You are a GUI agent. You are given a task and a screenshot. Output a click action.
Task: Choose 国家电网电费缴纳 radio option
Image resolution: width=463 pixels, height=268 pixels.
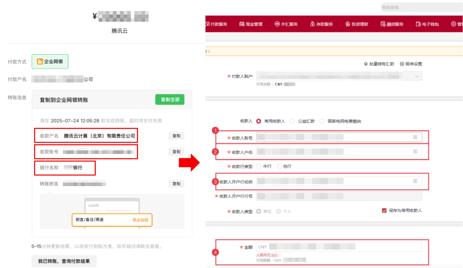click(322, 121)
